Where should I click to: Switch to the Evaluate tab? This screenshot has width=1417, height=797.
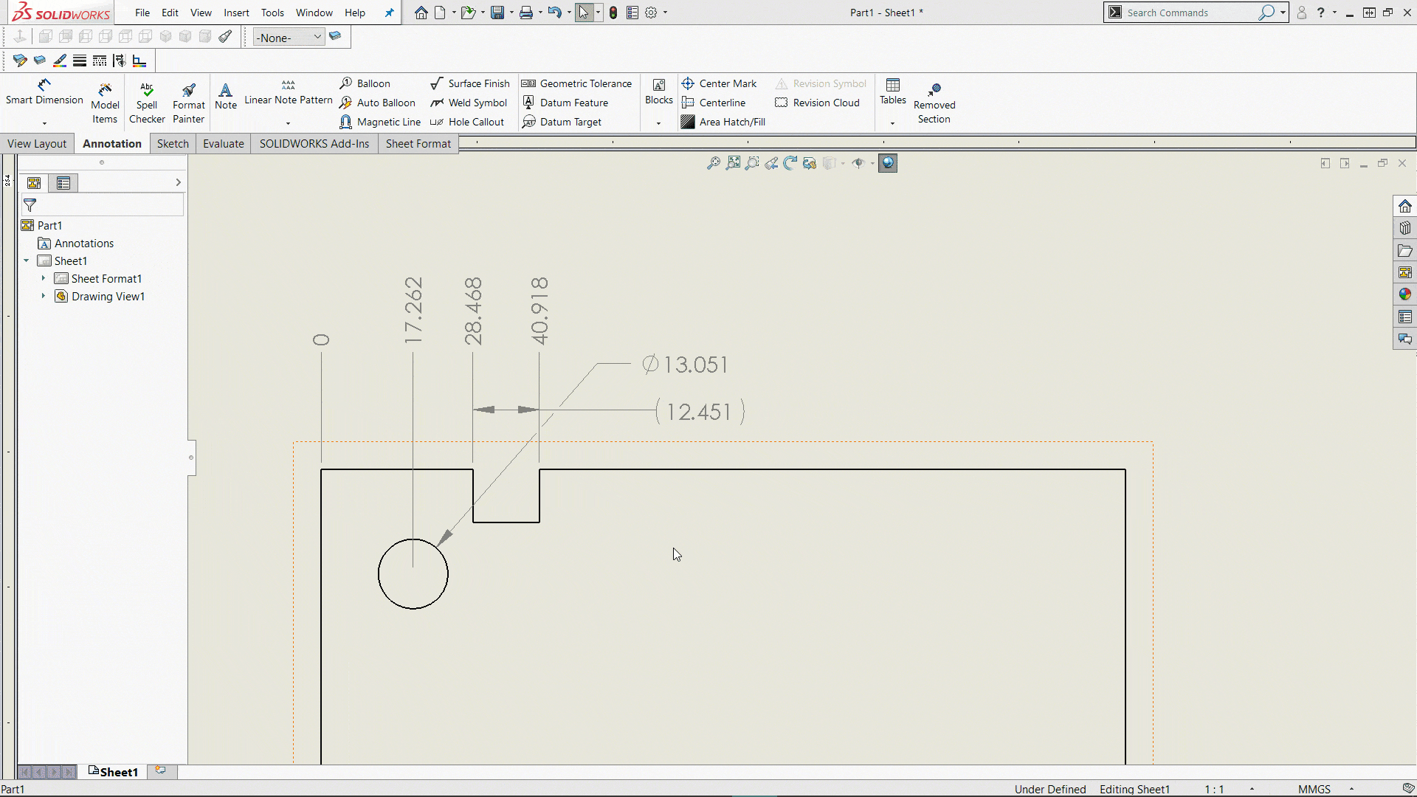(x=224, y=143)
